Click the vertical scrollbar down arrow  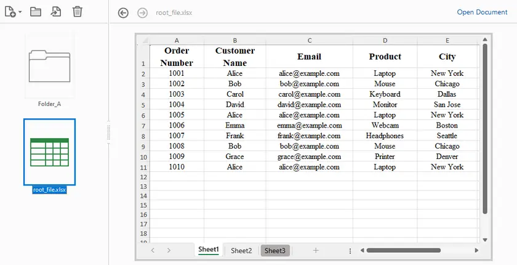[x=484, y=239]
